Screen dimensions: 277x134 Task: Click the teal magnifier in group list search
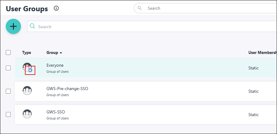33,26
